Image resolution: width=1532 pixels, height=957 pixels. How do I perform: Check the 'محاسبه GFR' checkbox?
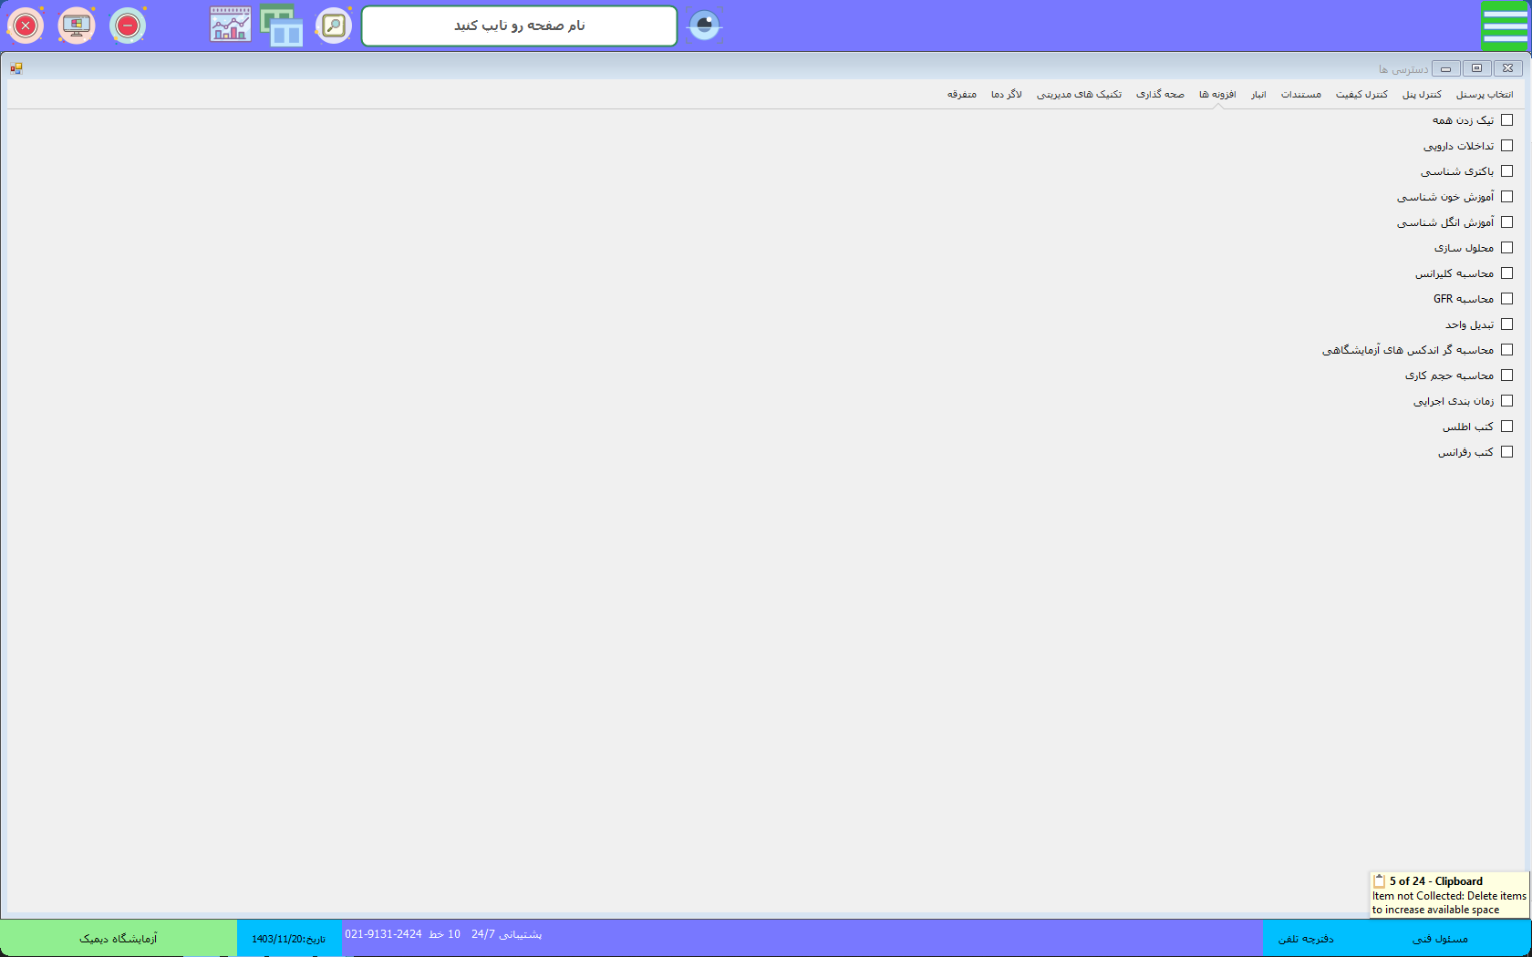(x=1506, y=299)
